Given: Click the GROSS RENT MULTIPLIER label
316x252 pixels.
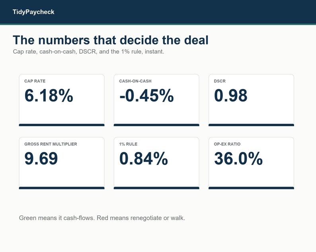Looking at the screenshot, I should point(51,144).
